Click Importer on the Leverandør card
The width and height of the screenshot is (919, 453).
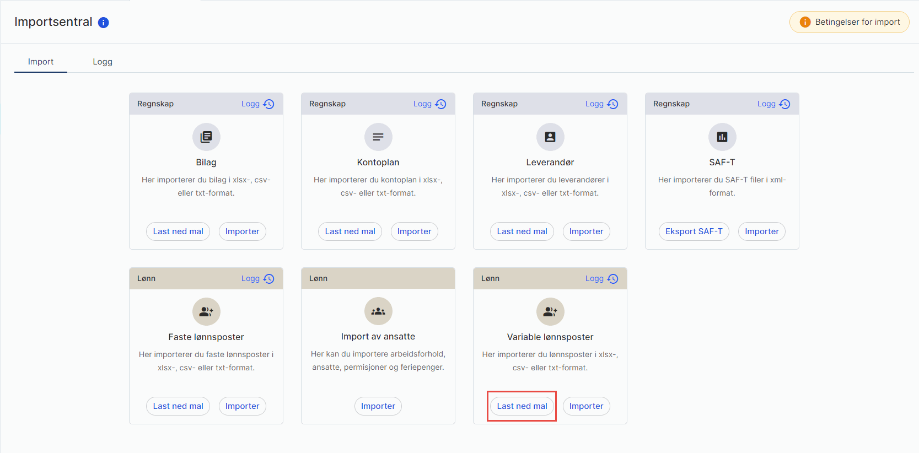586,231
